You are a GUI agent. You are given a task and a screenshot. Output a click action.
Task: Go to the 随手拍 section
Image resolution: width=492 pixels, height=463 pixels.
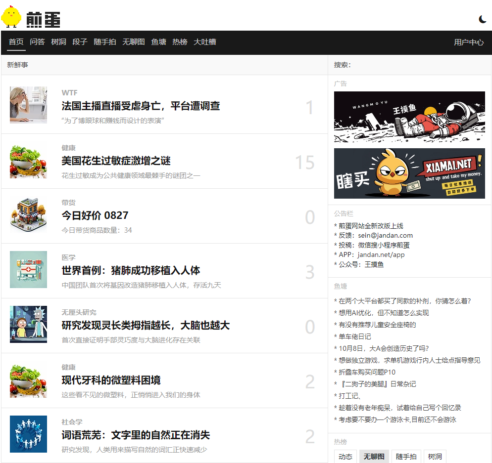click(x=104, y=42)
